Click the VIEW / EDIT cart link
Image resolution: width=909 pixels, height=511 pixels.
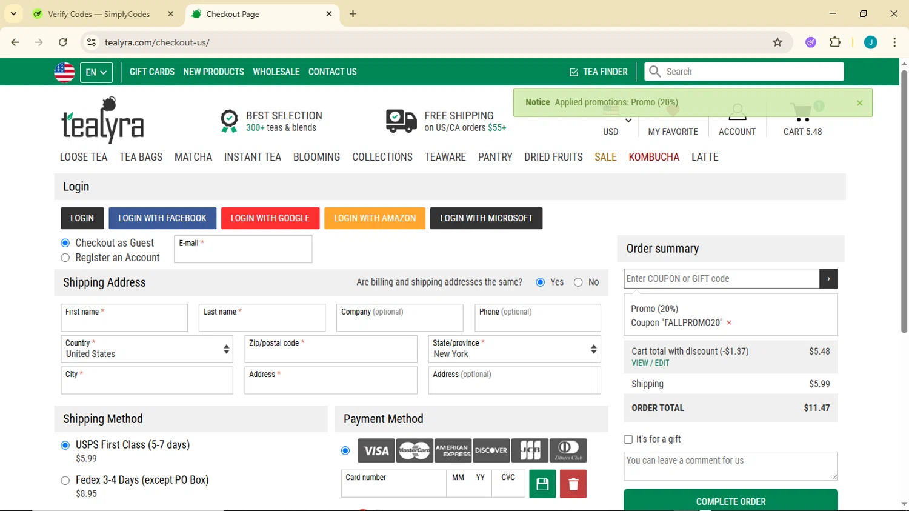click(650, 363)
